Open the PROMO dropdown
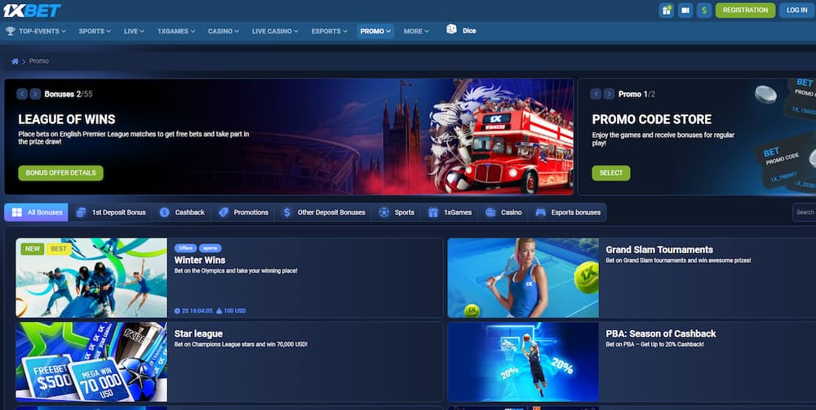This screenshot has height=410, width=816. point(375,31)
